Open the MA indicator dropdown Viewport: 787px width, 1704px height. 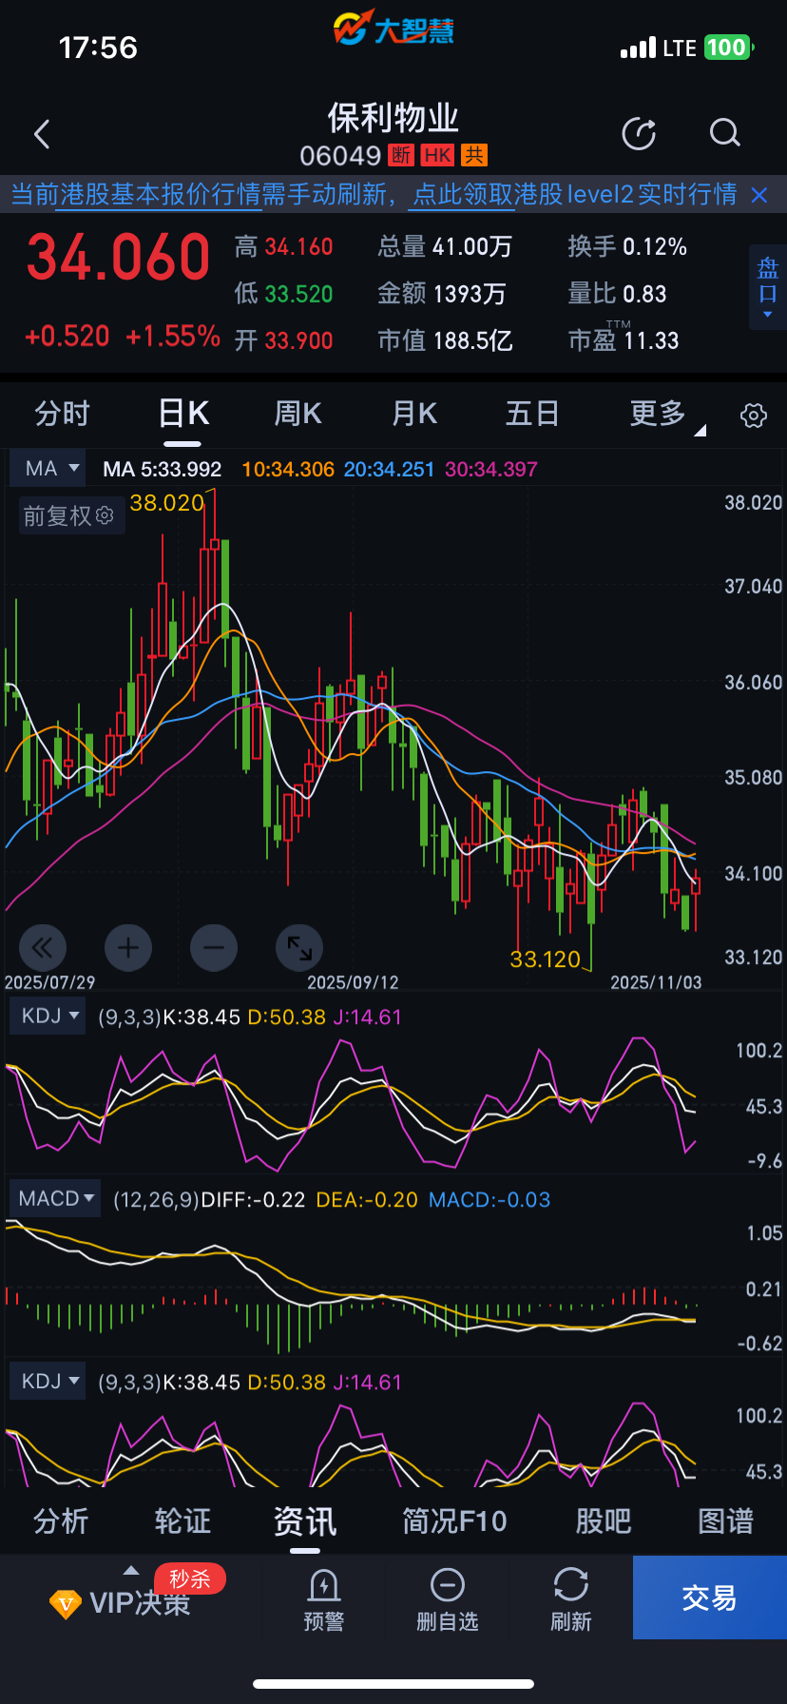(x=48, y=469)
